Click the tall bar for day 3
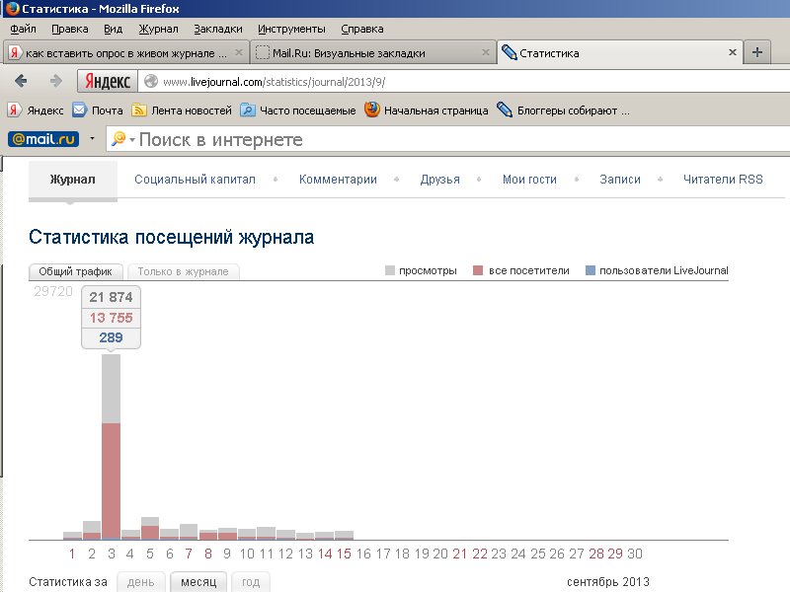The height and width of the screenshot is (592, 790). coord(111,454)
